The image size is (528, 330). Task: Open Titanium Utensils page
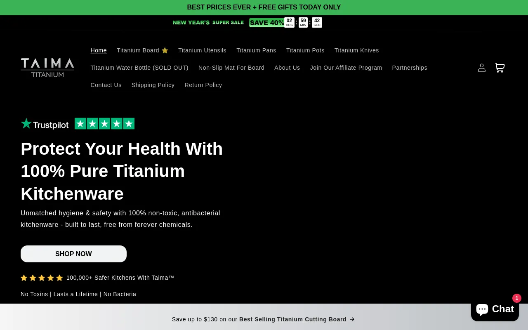202,50
